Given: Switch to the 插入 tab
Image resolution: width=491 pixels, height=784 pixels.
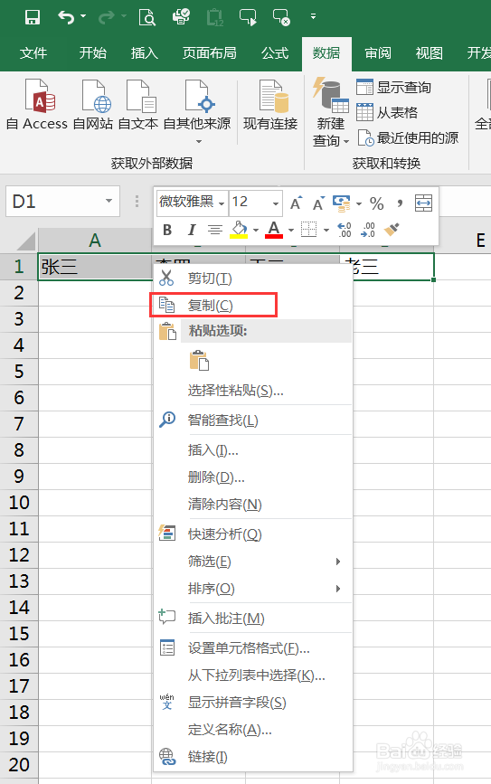Looking at the screenshot, I should pos(145,53).
